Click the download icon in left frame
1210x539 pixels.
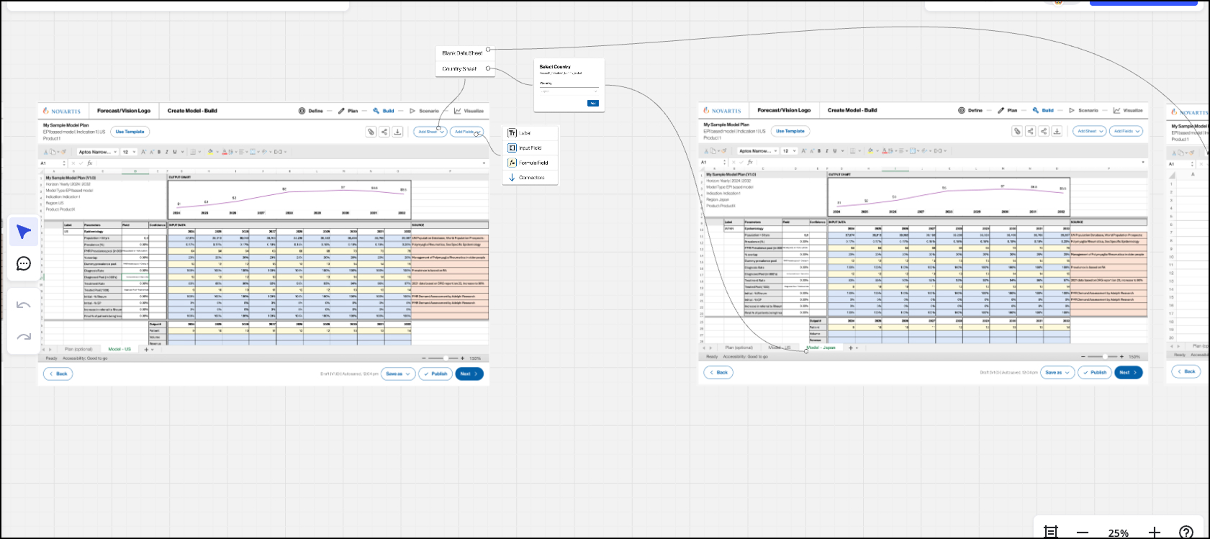point(397,132)
